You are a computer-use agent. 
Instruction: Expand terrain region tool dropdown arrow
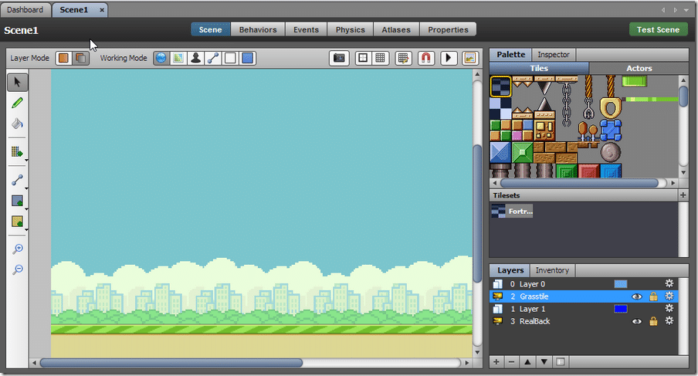tap(27, 229)
